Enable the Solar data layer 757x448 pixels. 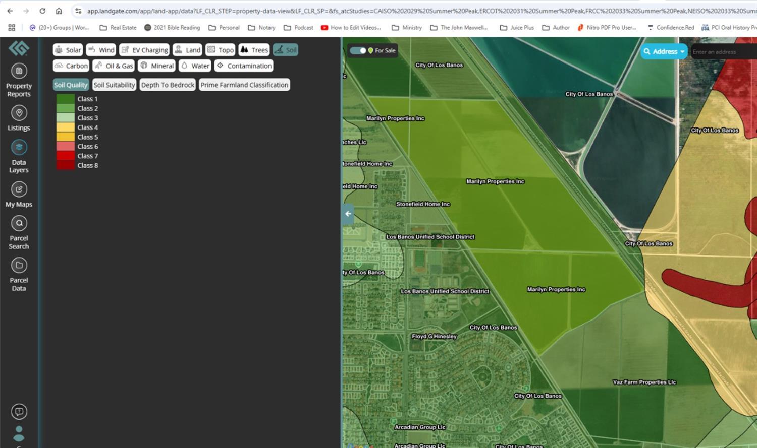click(x=68, y=50)
